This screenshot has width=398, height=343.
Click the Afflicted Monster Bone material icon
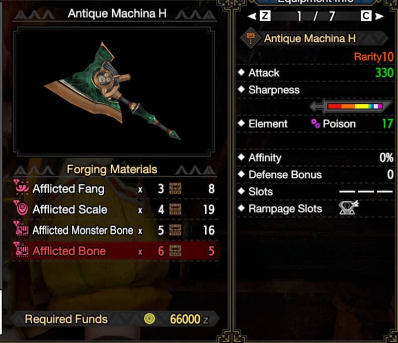[x=22, y=229]
